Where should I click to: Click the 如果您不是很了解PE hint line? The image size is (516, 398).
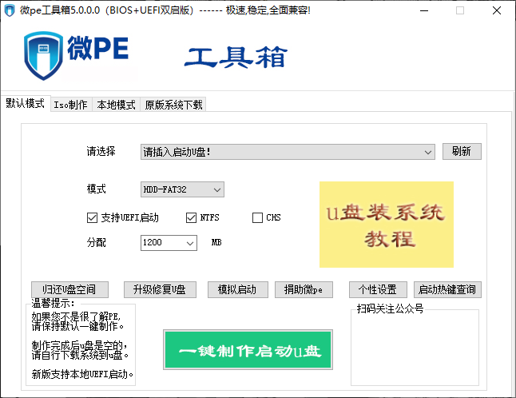click(x=77, y=316)
